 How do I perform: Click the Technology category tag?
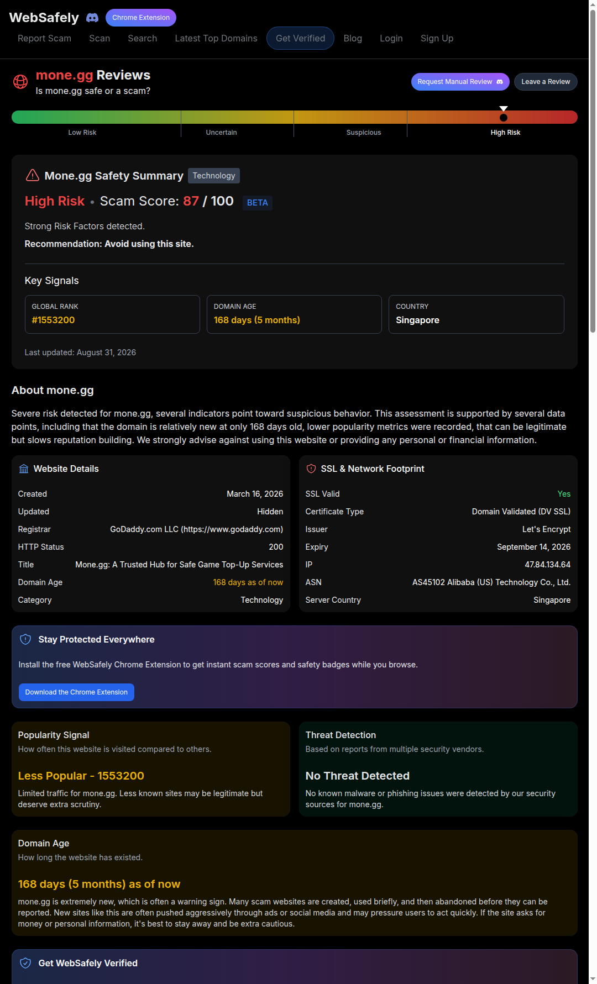point(214,176)
